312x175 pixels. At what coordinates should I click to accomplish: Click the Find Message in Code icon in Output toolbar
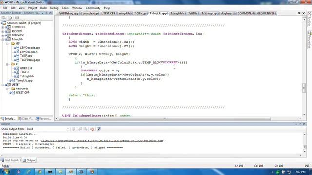tap(74, 129)
